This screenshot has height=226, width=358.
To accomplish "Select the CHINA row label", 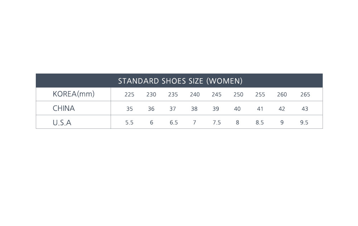I will pyautogui.click(x=64, y=108).
